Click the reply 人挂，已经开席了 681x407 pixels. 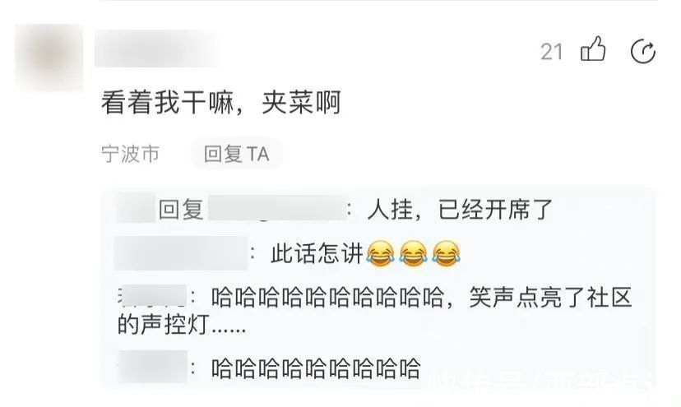click(x=460, y=210)
